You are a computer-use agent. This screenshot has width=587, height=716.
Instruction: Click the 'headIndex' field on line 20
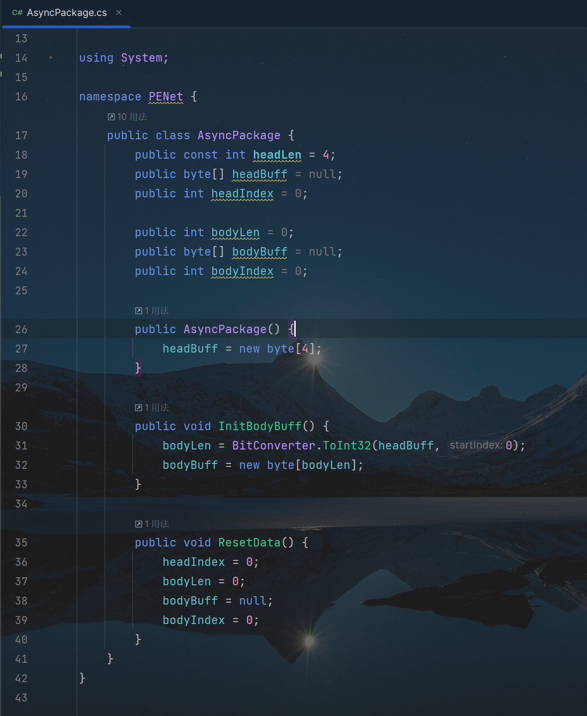(x=243, y=194)
